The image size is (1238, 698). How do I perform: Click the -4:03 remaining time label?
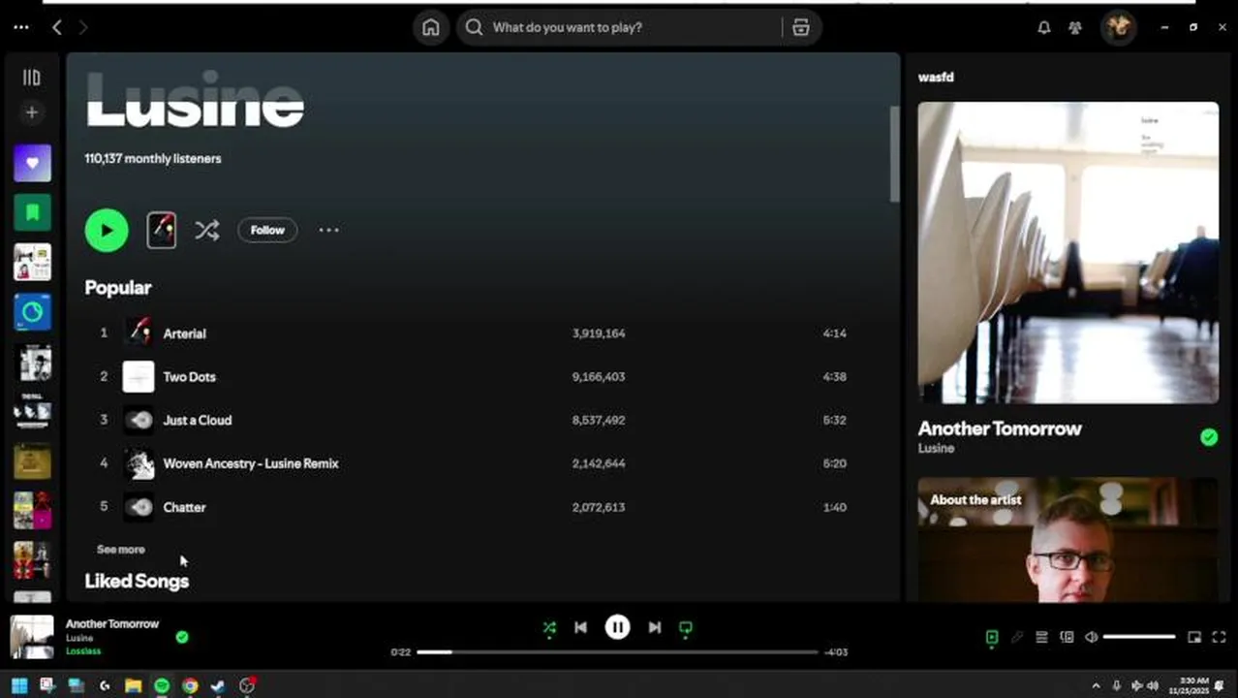pyautogui.click(x=836, y=652)
